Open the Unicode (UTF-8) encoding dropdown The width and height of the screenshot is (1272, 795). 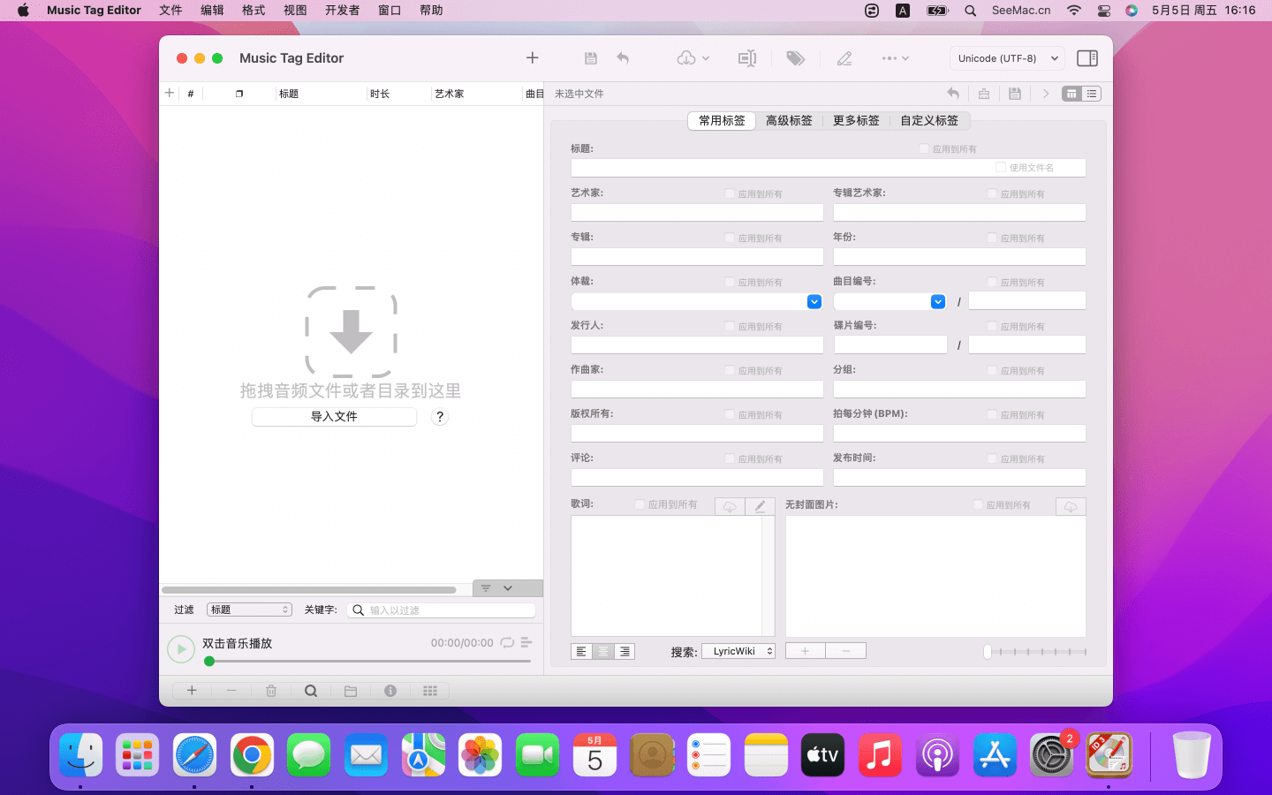pos(1007,58)
